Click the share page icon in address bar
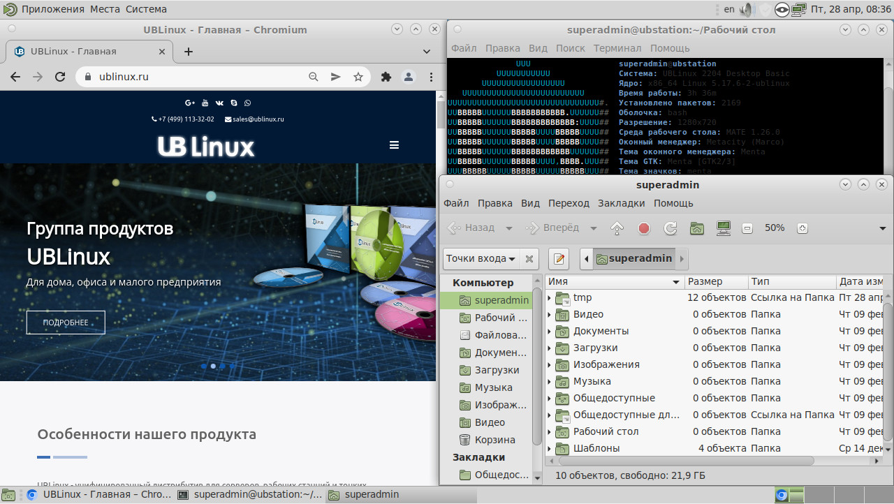894x504 pixels. [336, 77]
